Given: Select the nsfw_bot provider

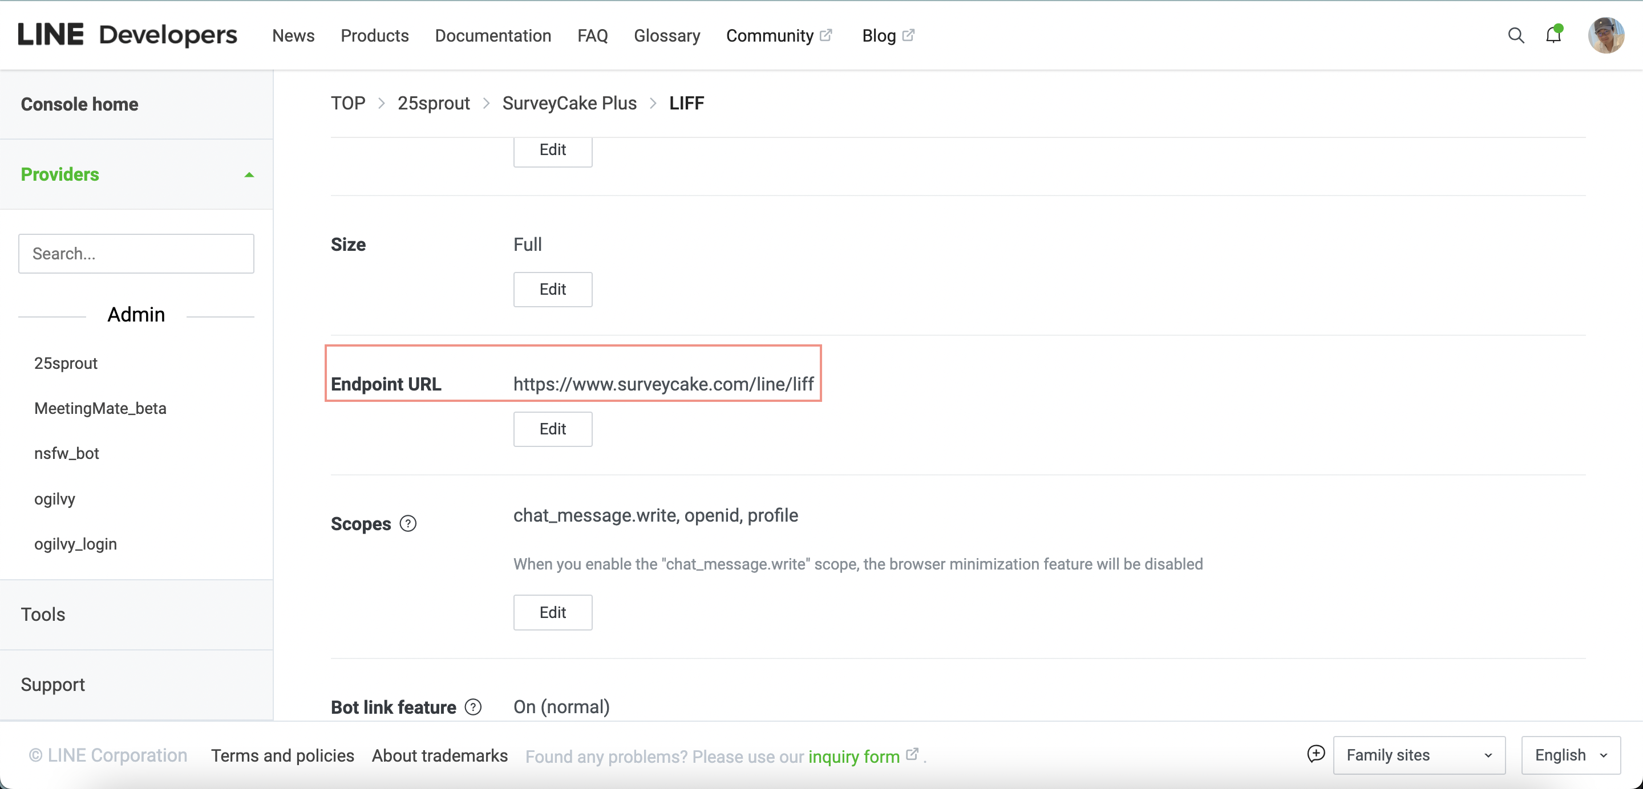Looking at the screenshot, I should click(66, 454).
